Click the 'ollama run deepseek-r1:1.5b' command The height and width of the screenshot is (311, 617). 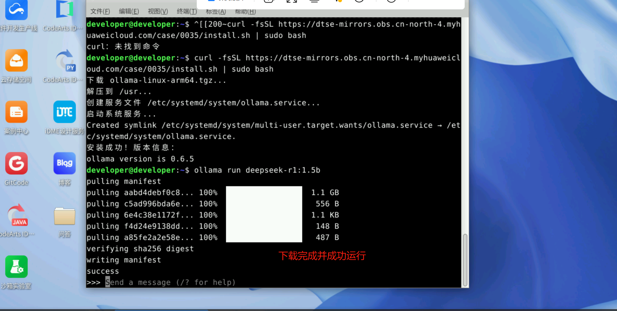[x=257, y=170]
